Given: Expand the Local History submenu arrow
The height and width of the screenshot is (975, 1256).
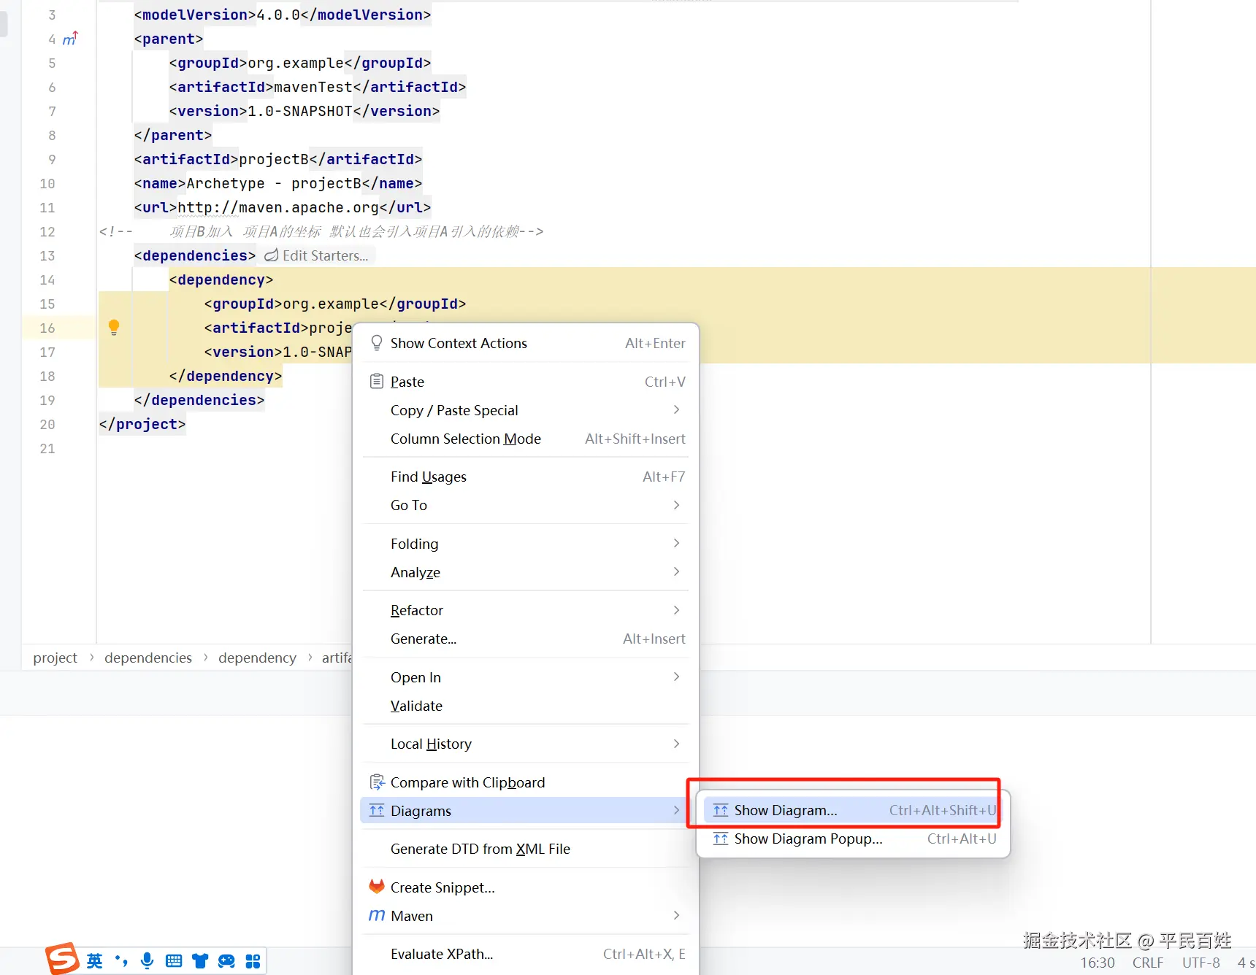Looking at the screenshot, I should click(677, 744).
